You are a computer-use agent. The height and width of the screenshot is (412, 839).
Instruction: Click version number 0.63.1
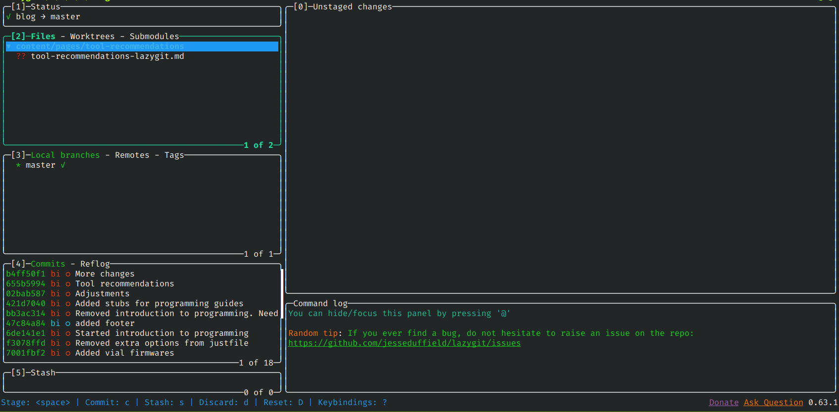point(823,403)
